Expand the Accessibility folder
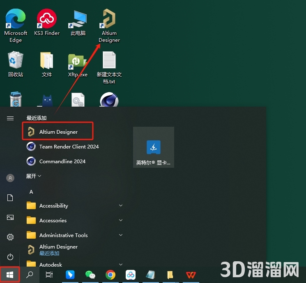This screenshot has height=283, width=306. [x=74, y=205]
